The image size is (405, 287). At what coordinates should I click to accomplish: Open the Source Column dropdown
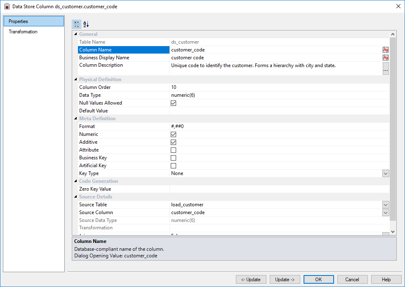click(x=386, y=212)
